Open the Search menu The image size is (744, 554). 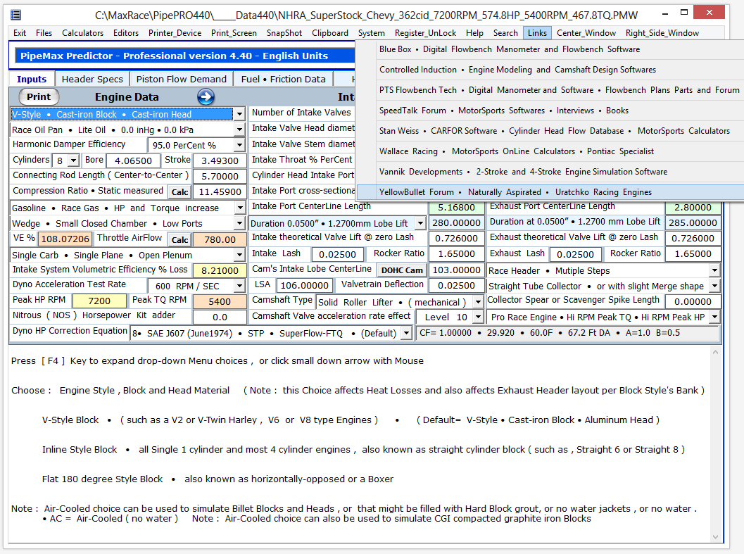[505, 33]
